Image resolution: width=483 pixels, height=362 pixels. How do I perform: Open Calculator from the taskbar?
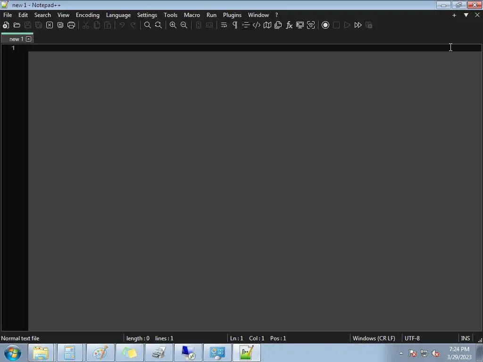coord(70,353)
